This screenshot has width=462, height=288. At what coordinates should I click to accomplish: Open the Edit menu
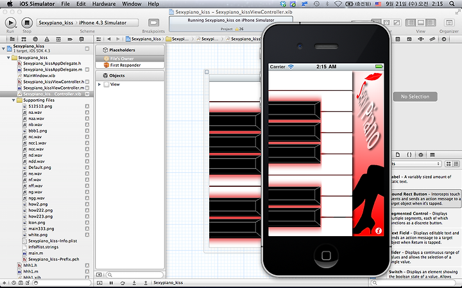click(x=81, y=4)
